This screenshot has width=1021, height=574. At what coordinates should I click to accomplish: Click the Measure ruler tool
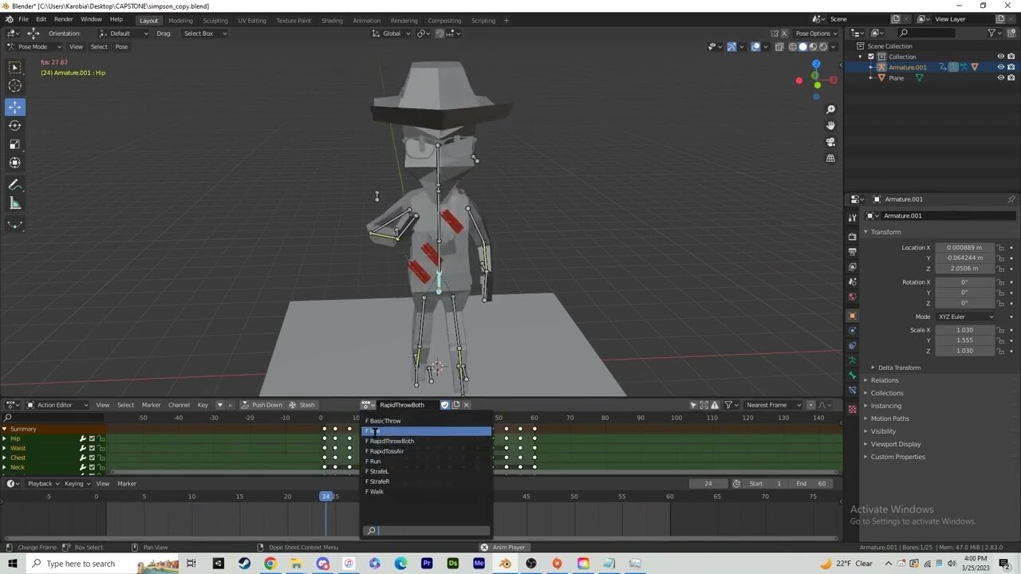[x=14, y=203]
